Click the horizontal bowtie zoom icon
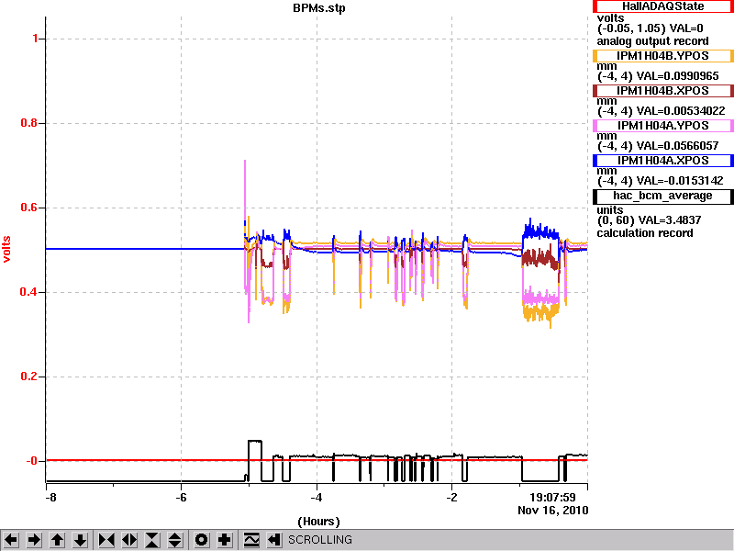 (106, 540)
